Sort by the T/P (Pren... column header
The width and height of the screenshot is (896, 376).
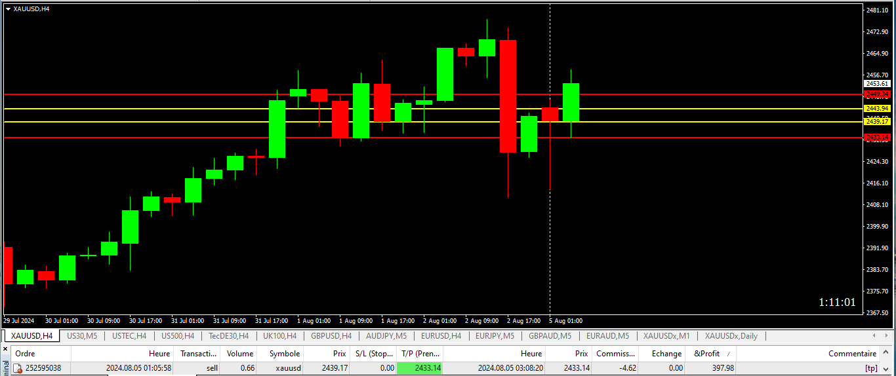(421, 354)
